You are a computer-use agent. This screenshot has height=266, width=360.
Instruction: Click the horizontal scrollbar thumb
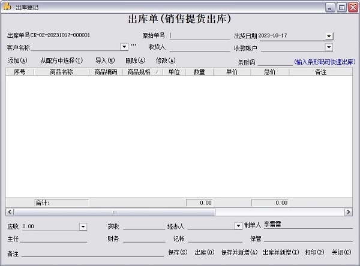click(x=115, y=212)
